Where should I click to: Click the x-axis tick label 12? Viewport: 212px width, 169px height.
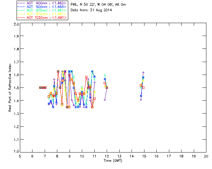(x=107, y=156)
